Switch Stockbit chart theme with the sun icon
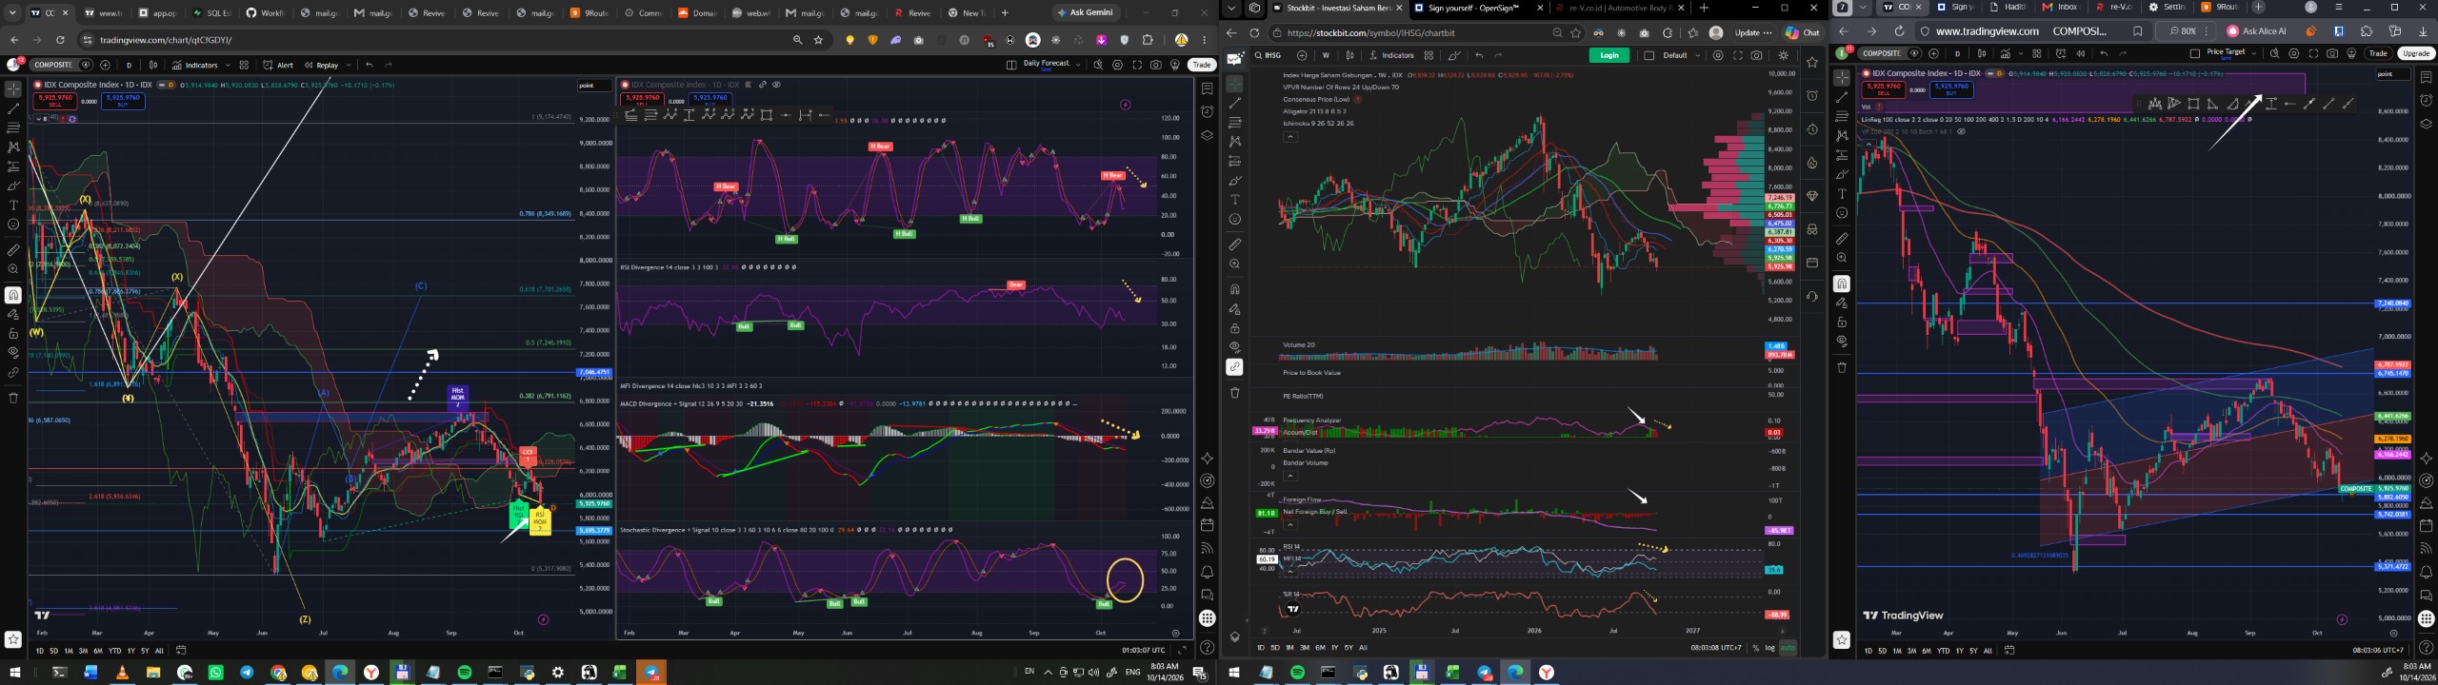The image size is (2438, 685). (1784, 55)
